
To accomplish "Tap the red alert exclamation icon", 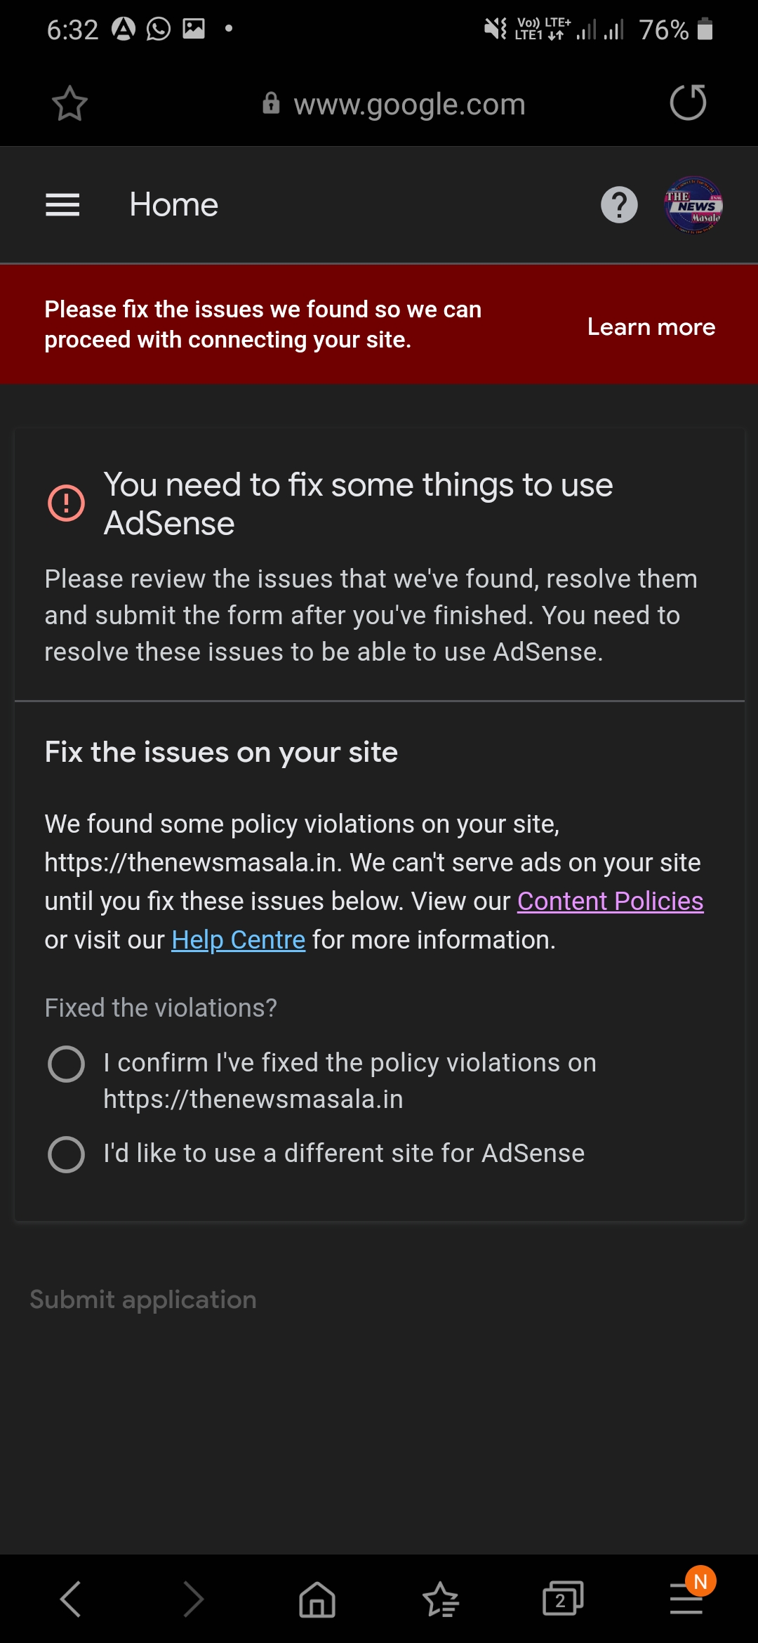I will (x=67, y=503).
